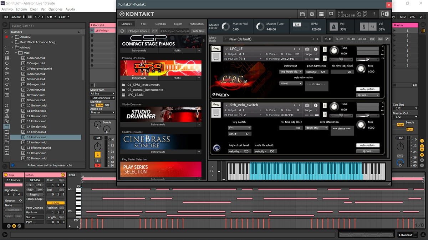428x240 pixels.
Task: Open the down only auto alternation dropdown
Action: [x=317, y=128]
